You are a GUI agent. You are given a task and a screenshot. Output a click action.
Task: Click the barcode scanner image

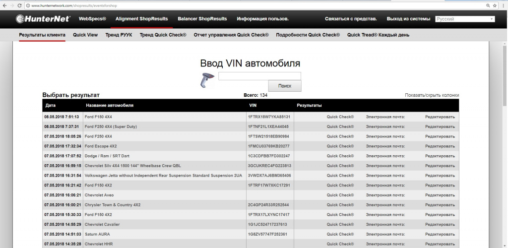[207, 80]
